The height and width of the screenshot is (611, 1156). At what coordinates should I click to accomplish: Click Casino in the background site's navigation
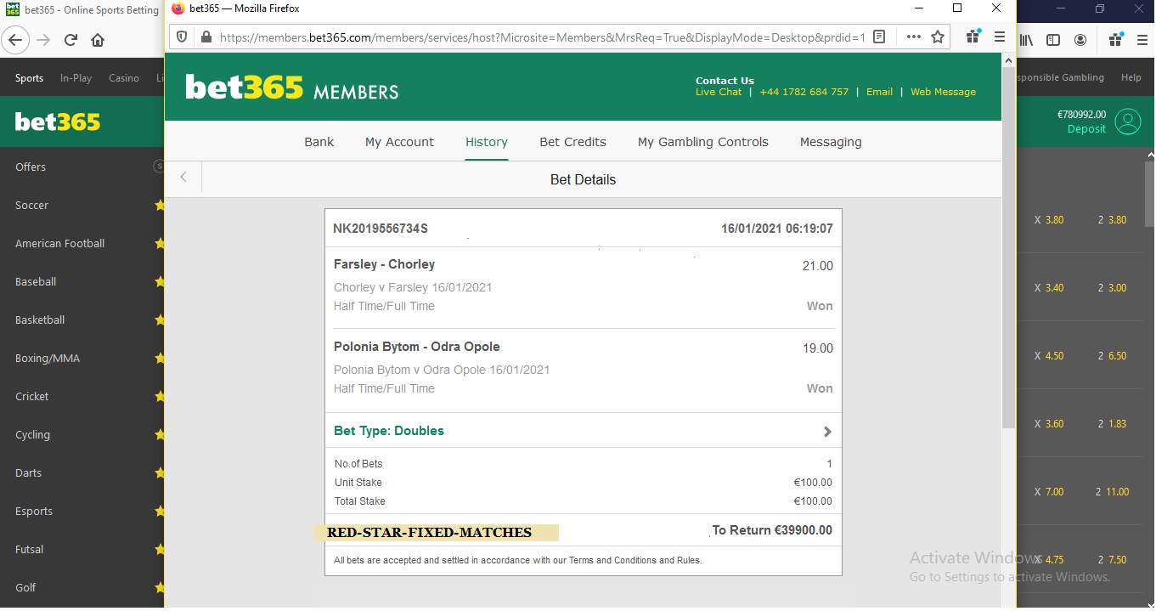124,78
